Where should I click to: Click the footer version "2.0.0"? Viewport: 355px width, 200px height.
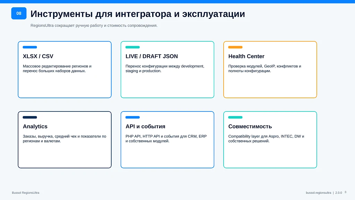coord(338,193)
